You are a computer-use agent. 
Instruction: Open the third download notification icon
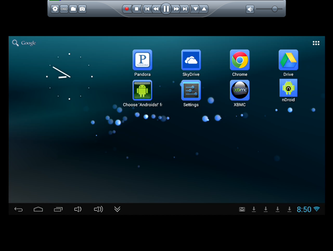[x=277, y=209]
